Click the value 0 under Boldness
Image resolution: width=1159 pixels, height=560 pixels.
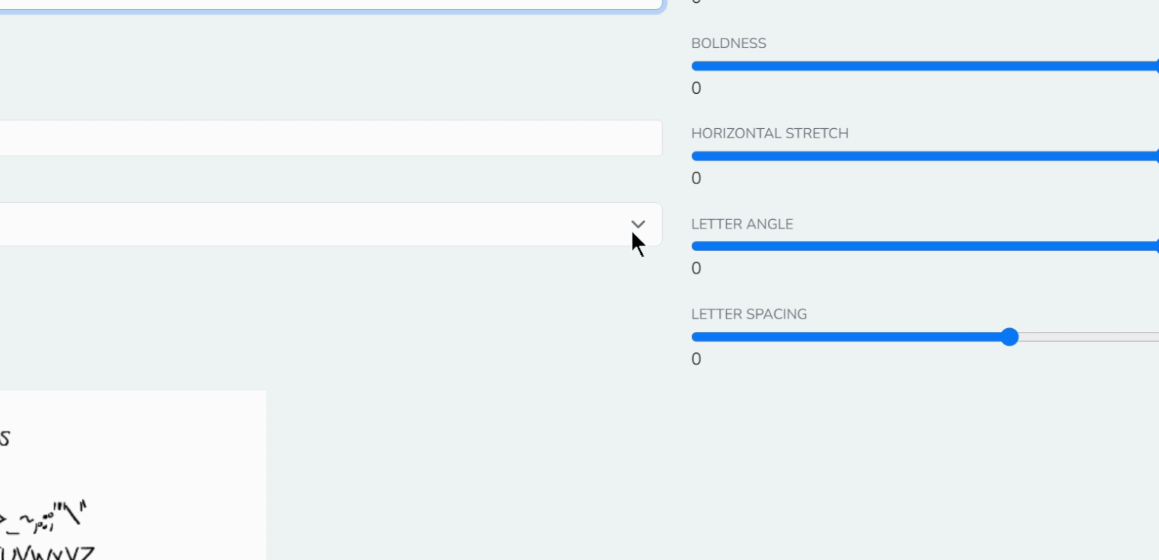point(696,88)
